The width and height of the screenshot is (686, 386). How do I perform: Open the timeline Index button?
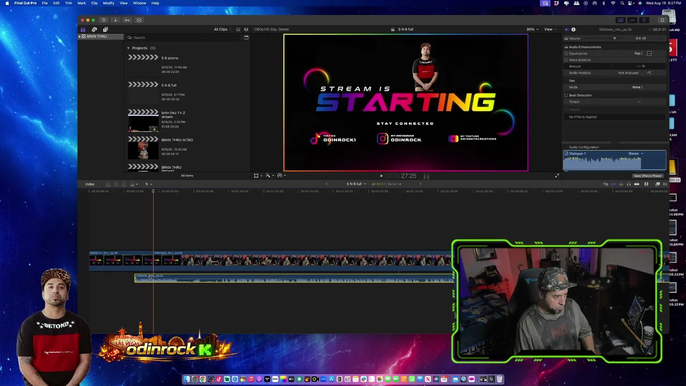90,184
